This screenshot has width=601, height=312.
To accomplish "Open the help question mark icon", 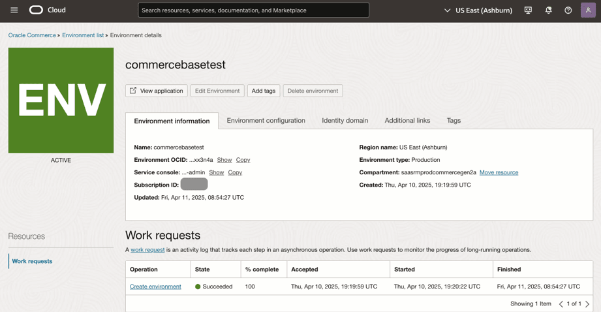I will 568,10.
